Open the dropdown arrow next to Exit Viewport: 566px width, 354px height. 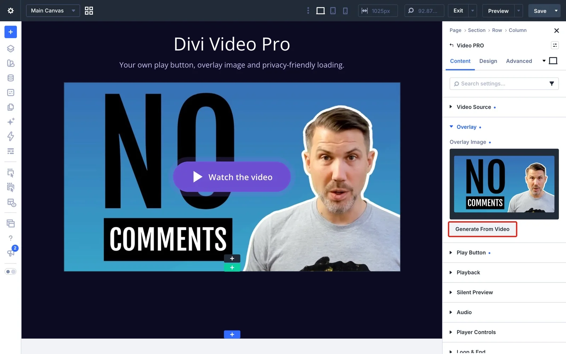(x=473, y=11)
